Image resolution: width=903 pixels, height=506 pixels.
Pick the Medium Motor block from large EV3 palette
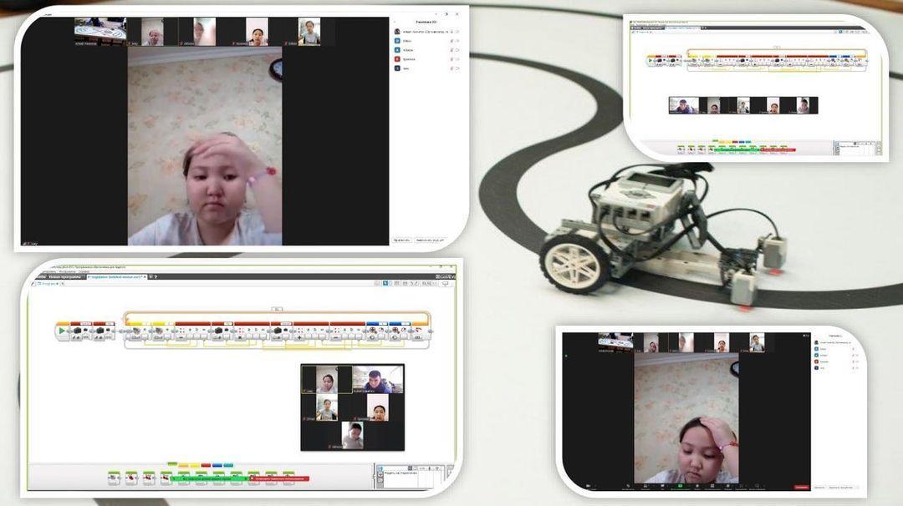coord(114,478)
